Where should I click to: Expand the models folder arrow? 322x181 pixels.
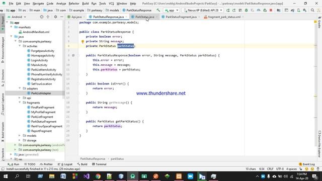[x=20, y=136]
